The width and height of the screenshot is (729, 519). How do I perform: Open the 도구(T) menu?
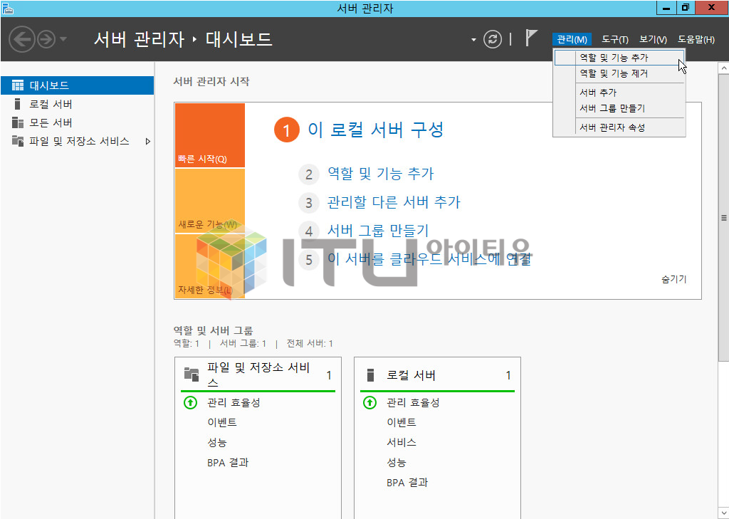point(614,39)
